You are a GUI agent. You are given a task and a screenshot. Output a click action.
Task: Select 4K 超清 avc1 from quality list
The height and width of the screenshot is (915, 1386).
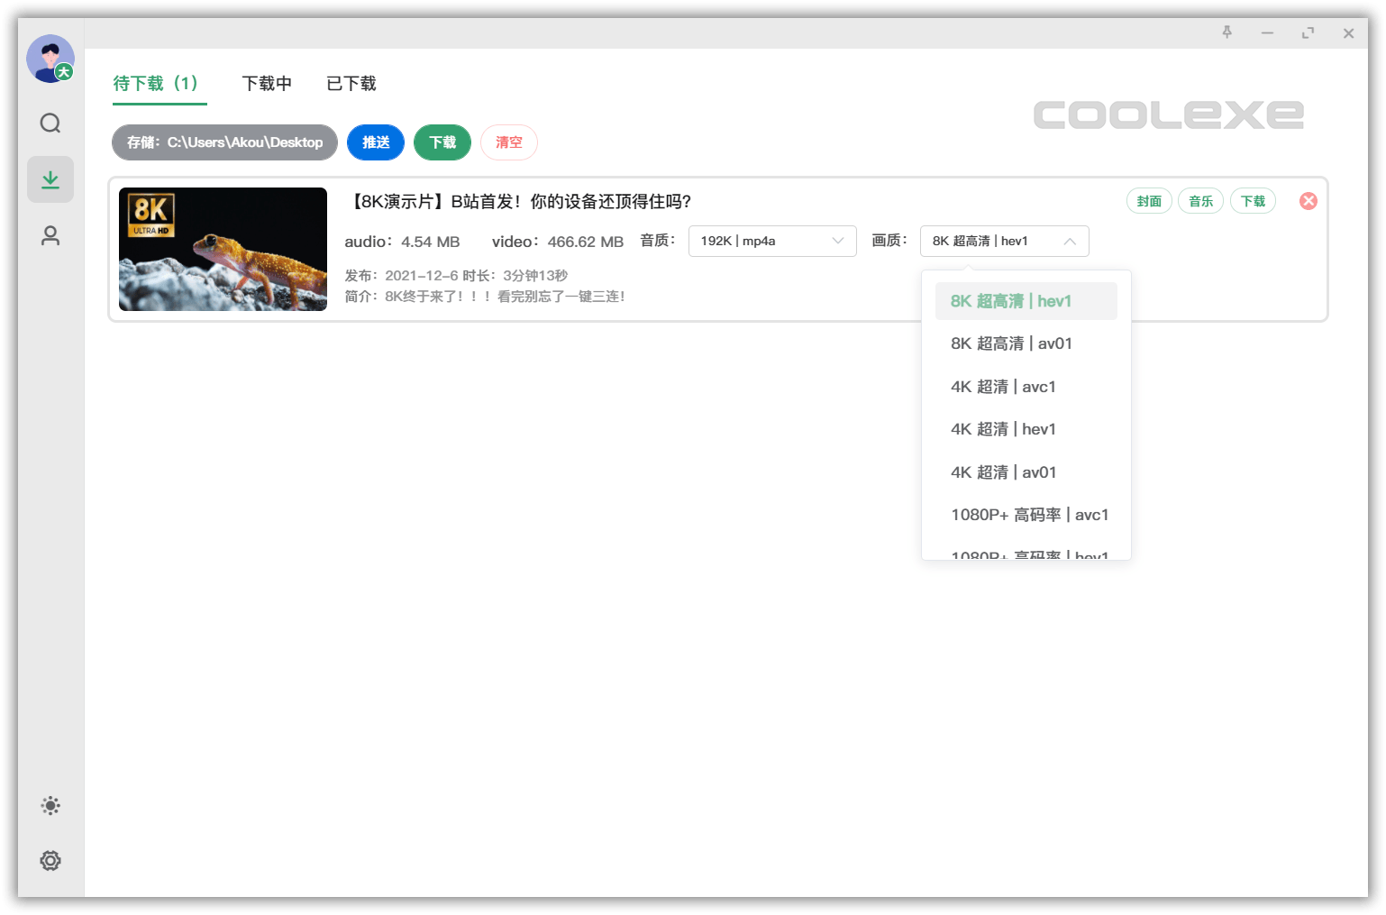1003,386
